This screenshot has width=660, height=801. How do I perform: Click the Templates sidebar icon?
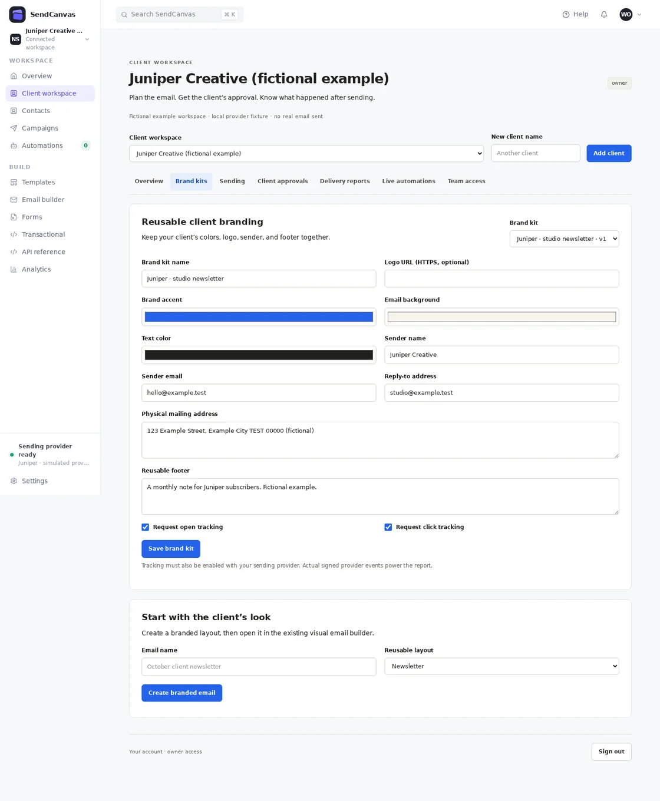coord(14,183)
